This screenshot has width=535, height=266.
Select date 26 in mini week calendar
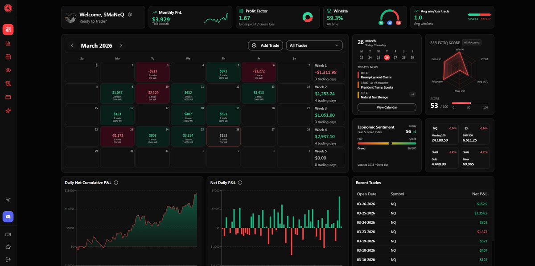387,57
